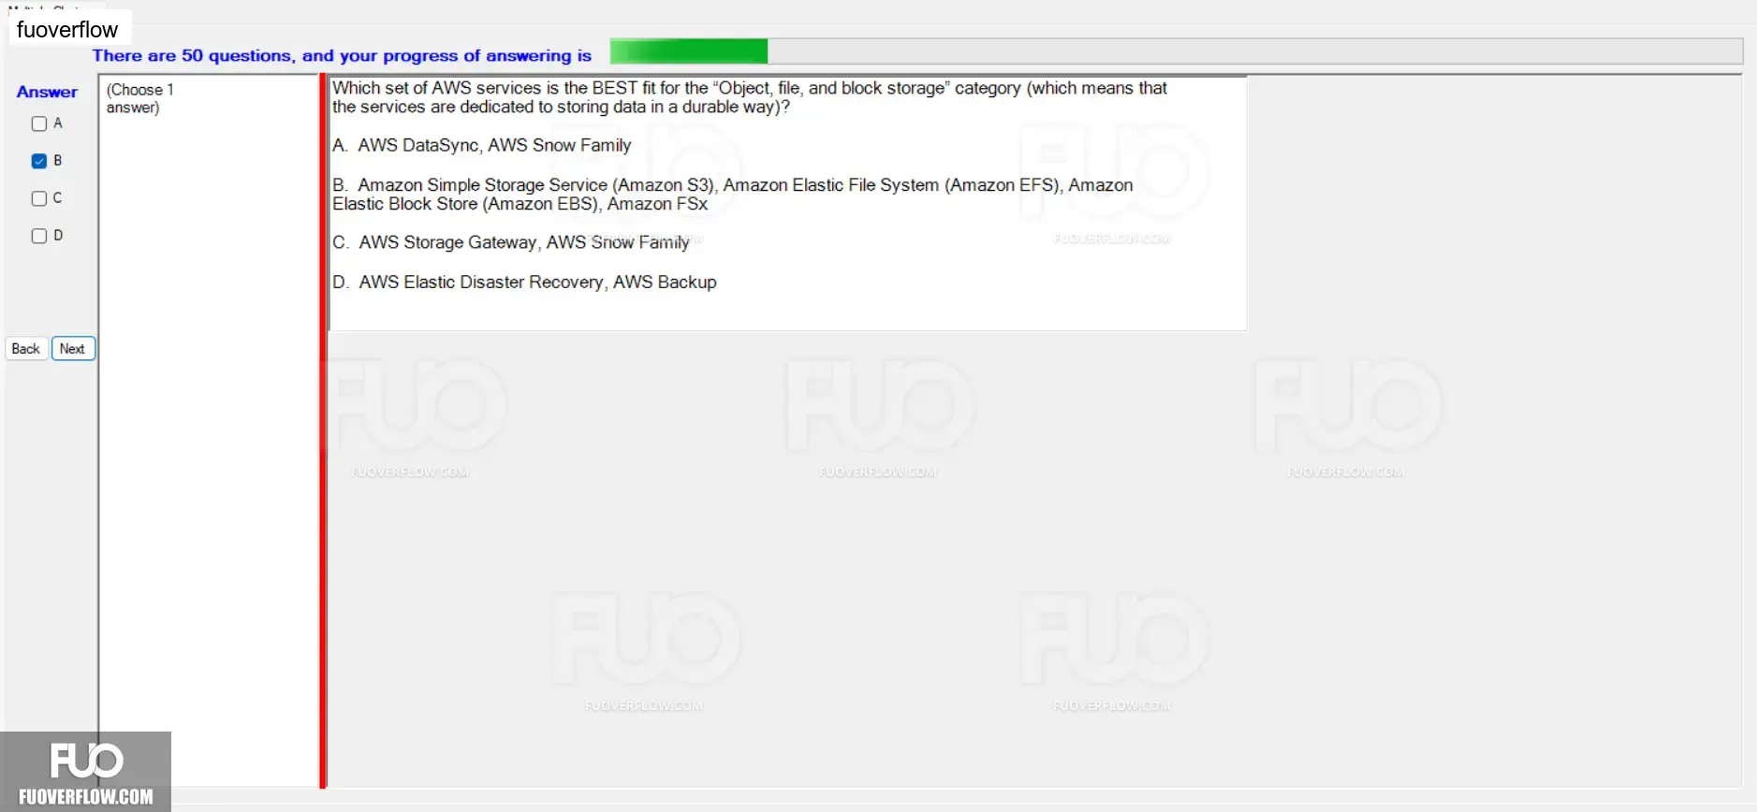Advance to the next question with Next

(73, 349)
